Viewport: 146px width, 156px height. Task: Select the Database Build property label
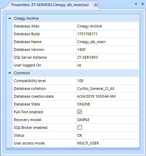click(27, 34)
